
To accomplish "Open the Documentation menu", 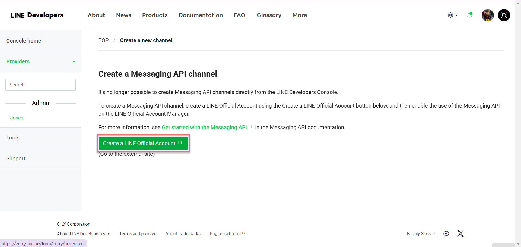I will tap(201, 15).
